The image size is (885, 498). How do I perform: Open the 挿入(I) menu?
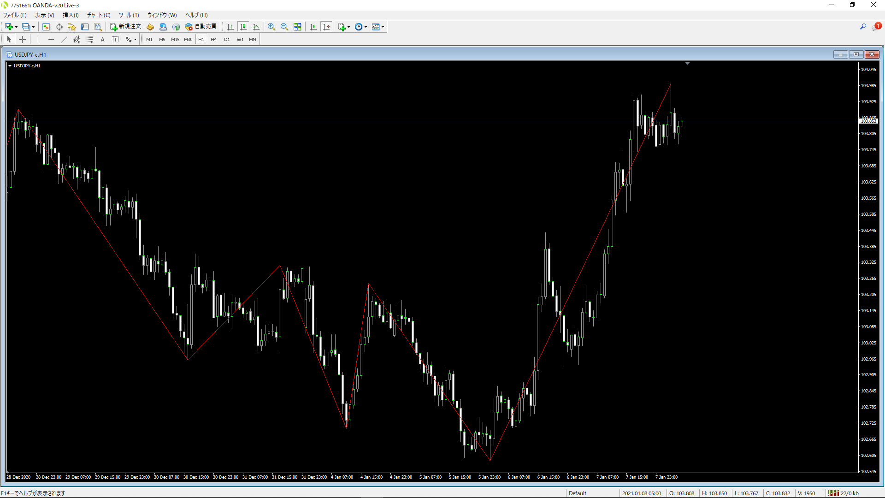pyautogui.click(x=71, y=15)
